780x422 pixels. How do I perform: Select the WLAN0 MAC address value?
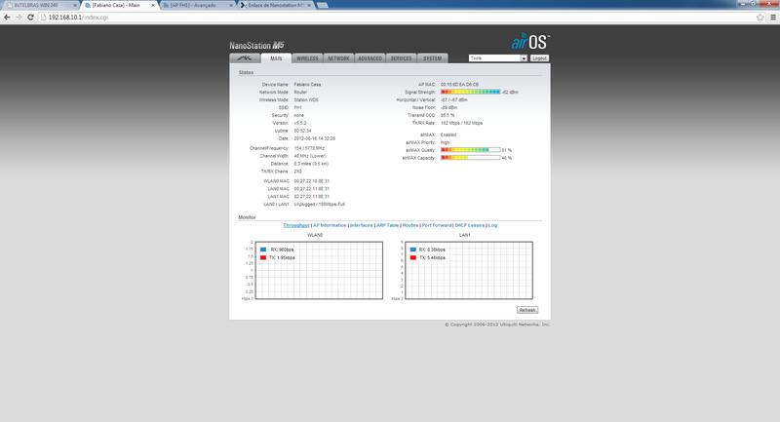[x=311, y=181]
